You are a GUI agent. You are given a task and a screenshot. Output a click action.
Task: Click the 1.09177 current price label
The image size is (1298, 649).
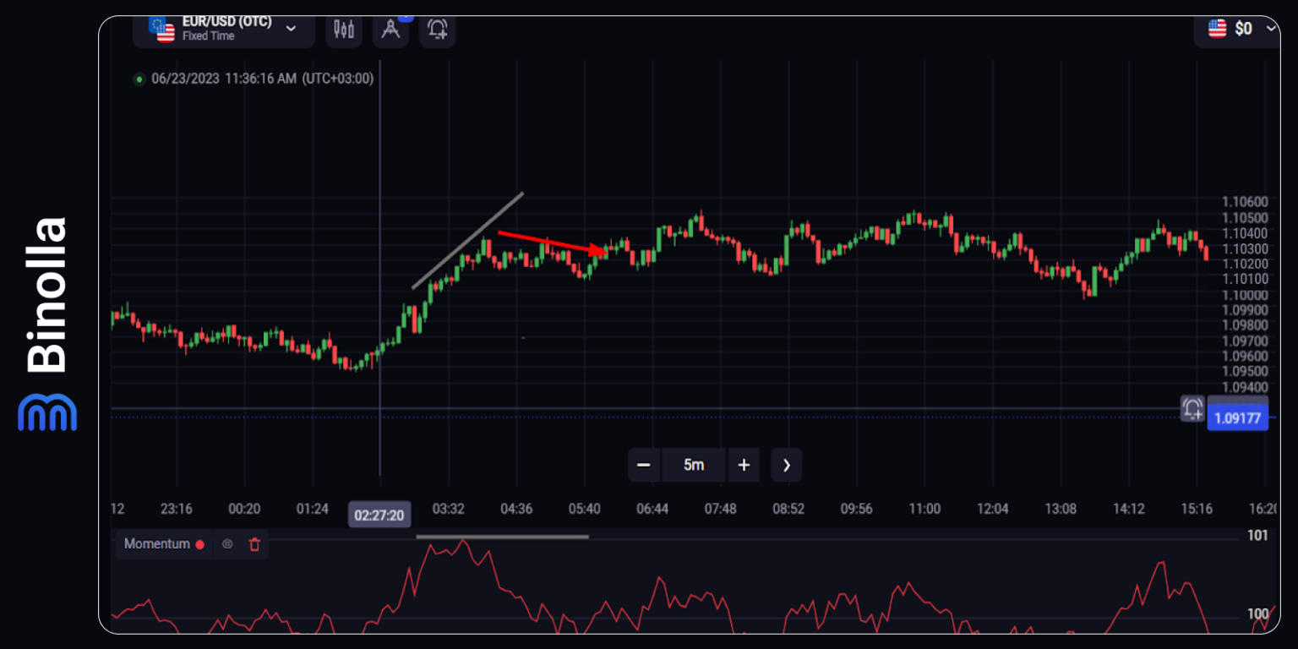[x=1237, y=417]
